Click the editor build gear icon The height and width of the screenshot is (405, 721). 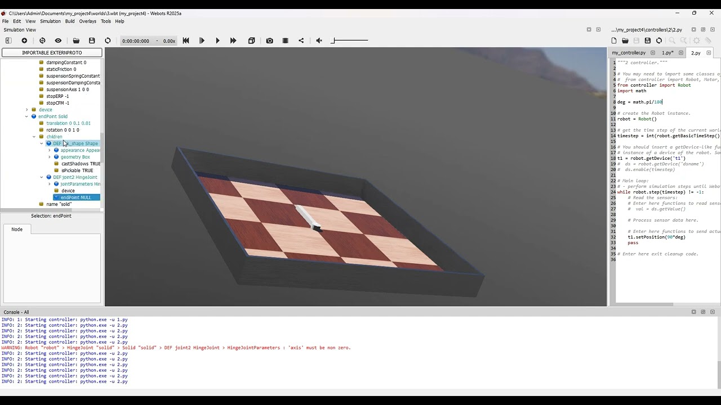[x=697, y=40]
